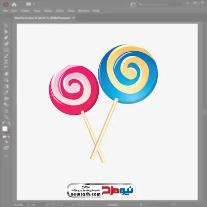This screenshot has width=207, height=207.
Task: Expand the arrange documents dropdown arrow
Action: [x=34, y=4]
